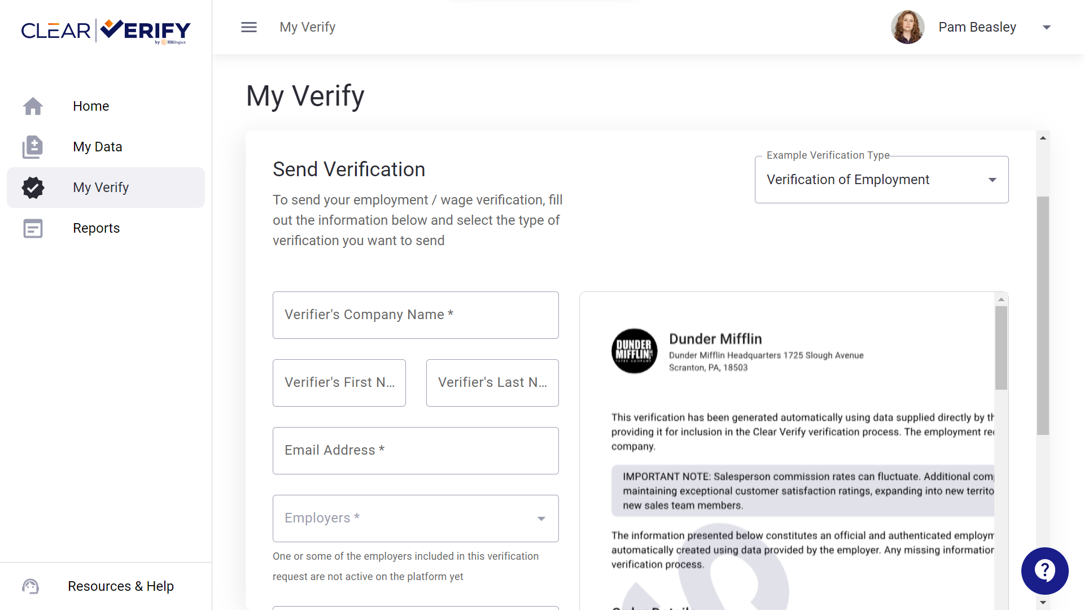Click the Home house icon

pyautogui.click(x=33, y=106)
